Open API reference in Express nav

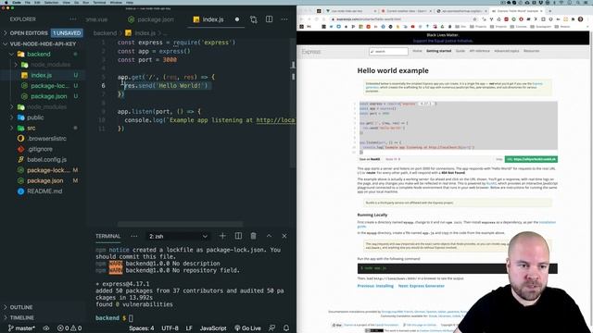click(x=480, y=51)
